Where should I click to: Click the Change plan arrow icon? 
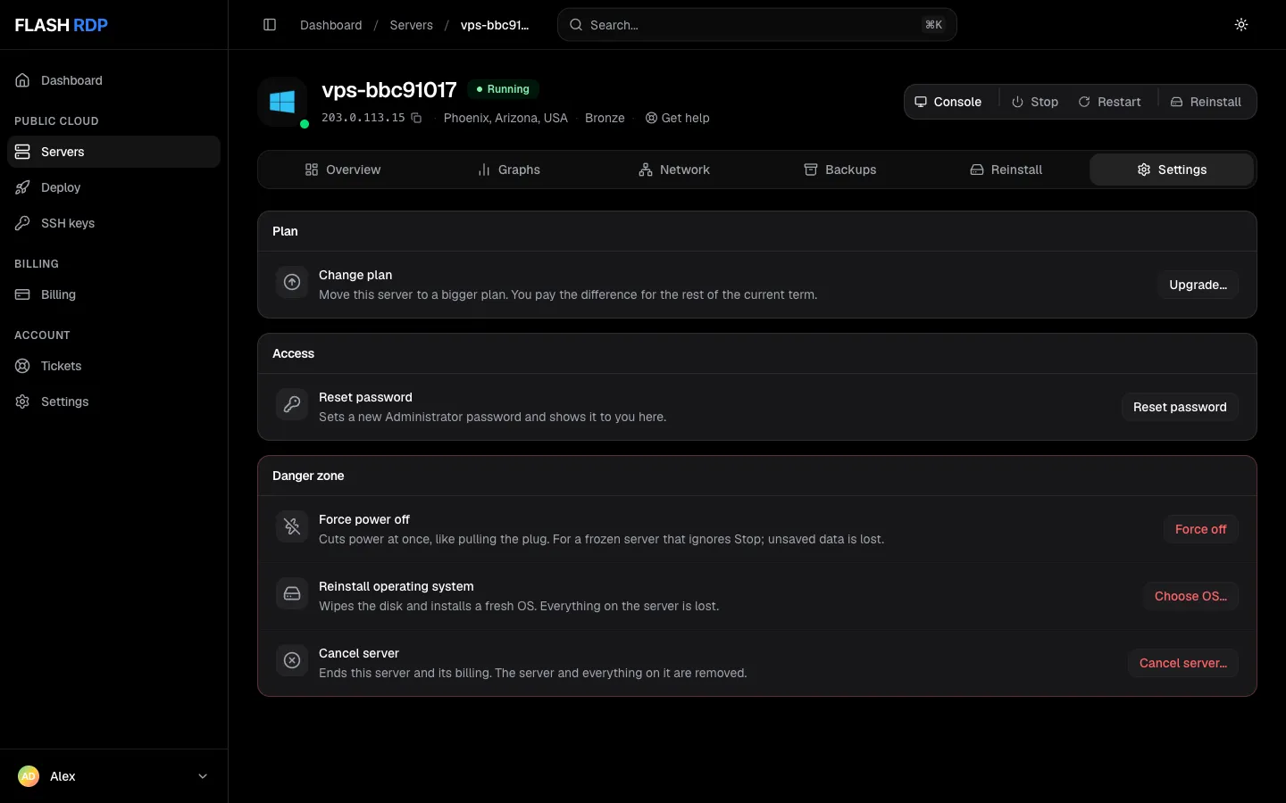pos(292,282)
